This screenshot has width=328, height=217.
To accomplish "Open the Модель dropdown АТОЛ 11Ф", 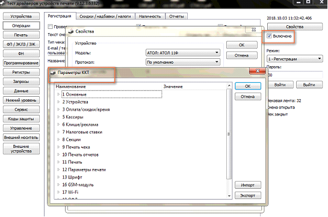I will click(182, 53).
